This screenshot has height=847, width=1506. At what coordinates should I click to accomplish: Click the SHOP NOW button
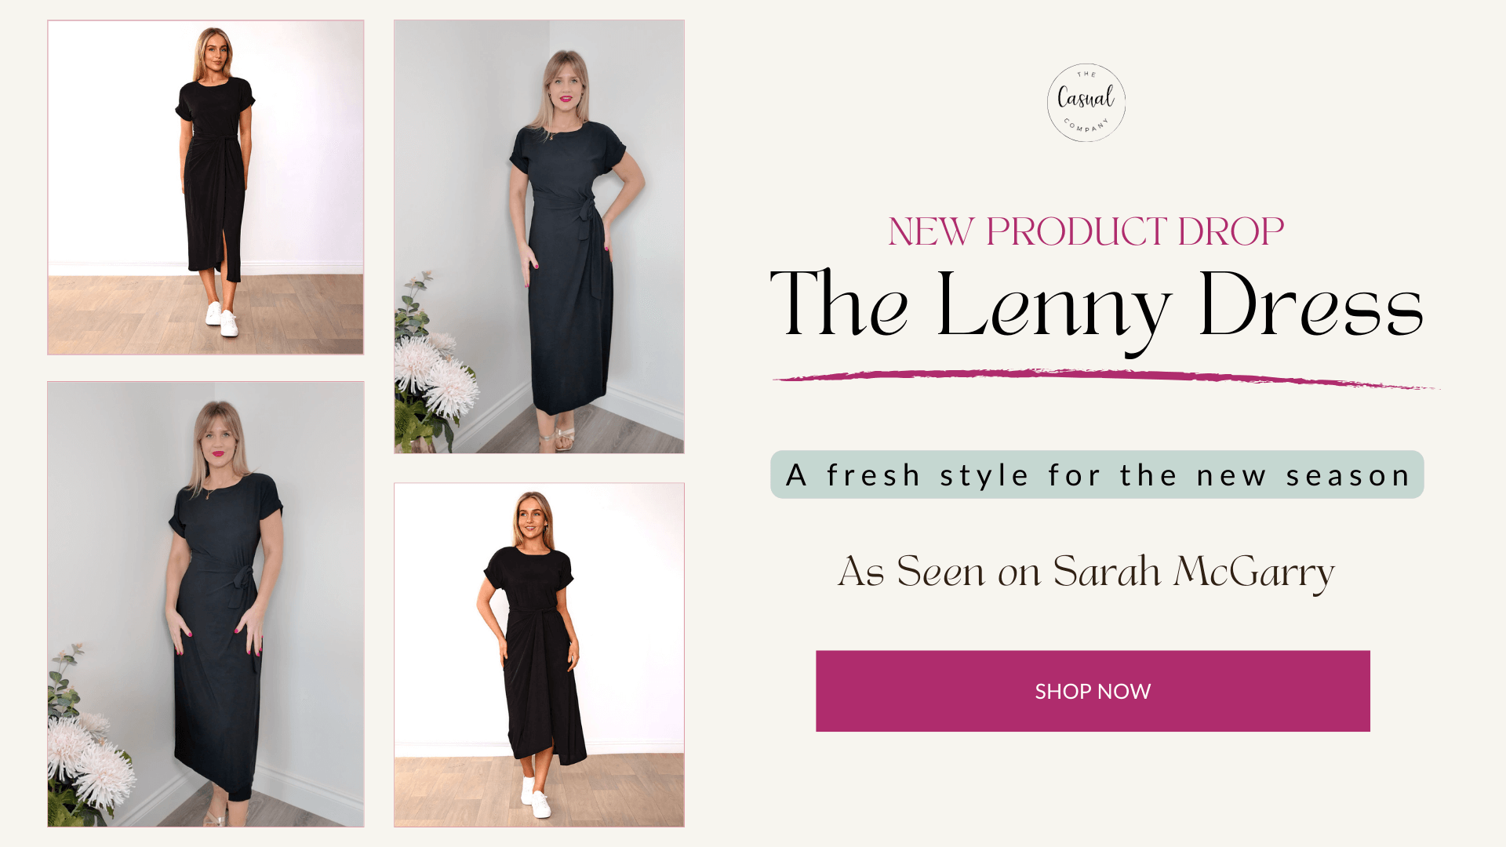point(1093,691)
